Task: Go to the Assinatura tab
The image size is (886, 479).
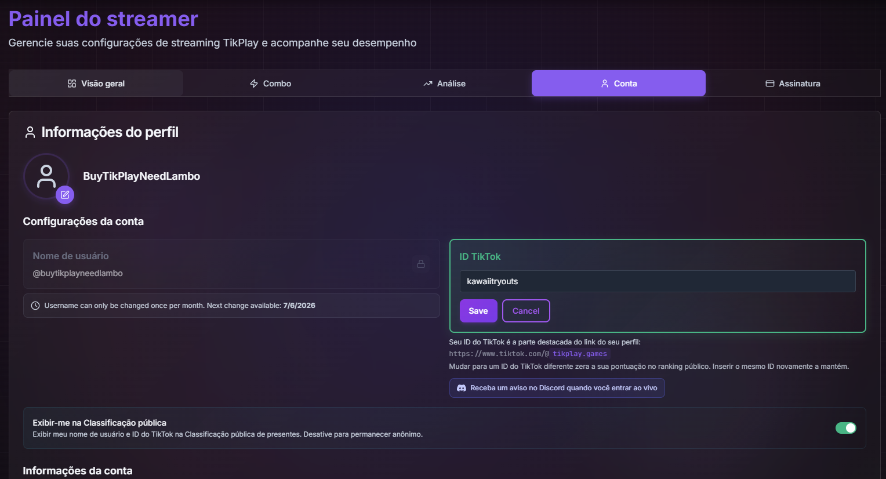Action: (793, 84)
